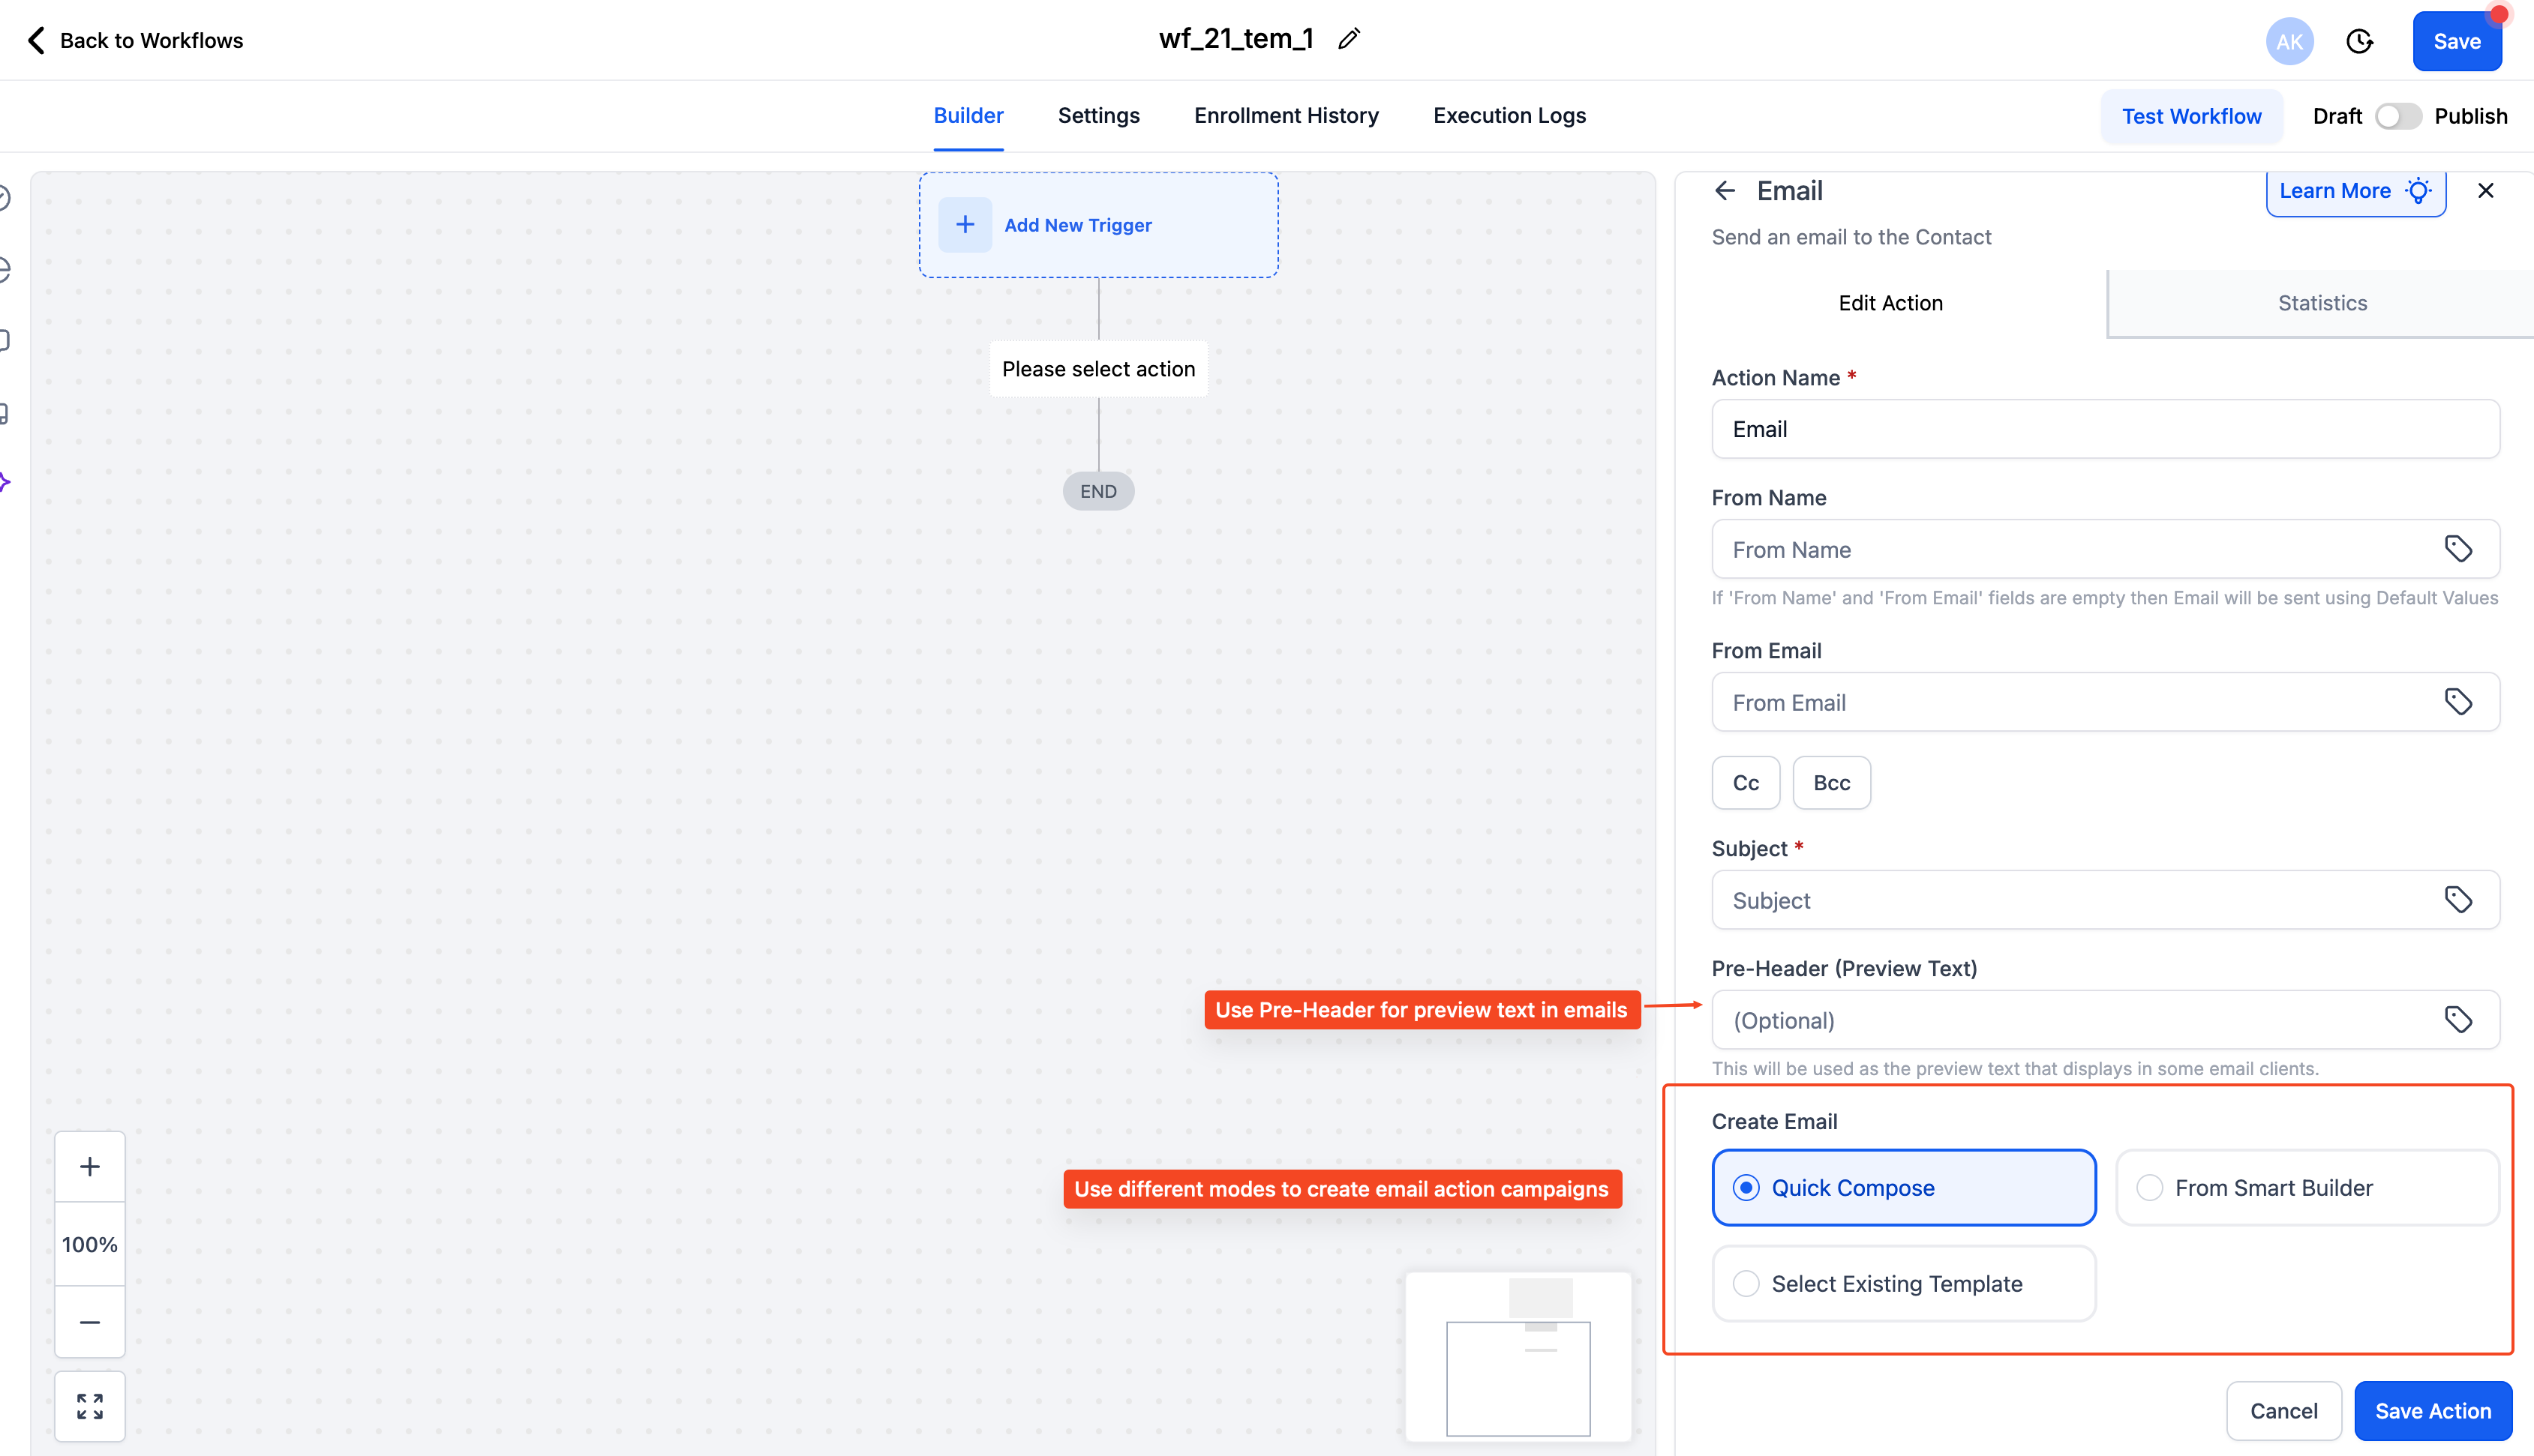
Task: Open custom values tag in Subject field
Action: coord(2458,900)
